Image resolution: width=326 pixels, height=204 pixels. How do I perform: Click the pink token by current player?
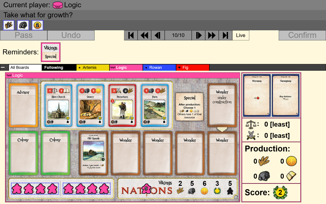(x=57, y=5)
